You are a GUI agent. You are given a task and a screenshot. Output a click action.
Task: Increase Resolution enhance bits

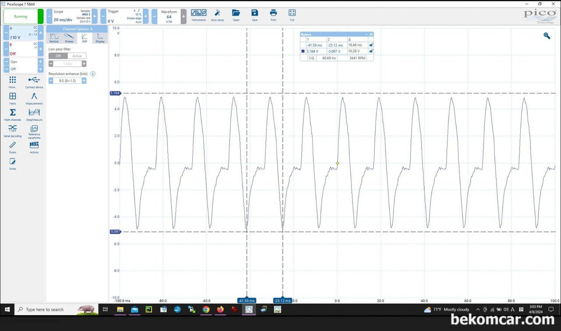pos(84,81)
